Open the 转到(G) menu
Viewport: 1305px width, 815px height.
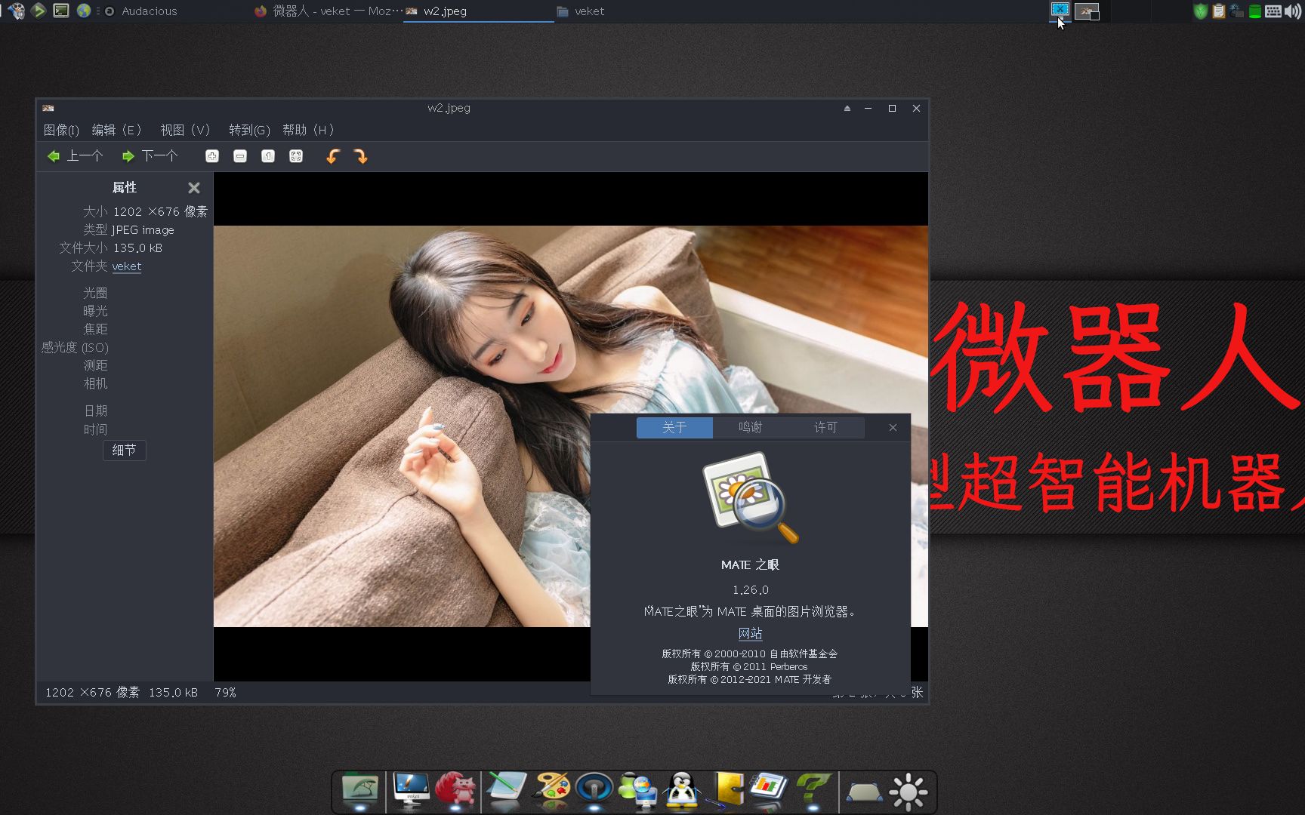(x=249, y=130)
